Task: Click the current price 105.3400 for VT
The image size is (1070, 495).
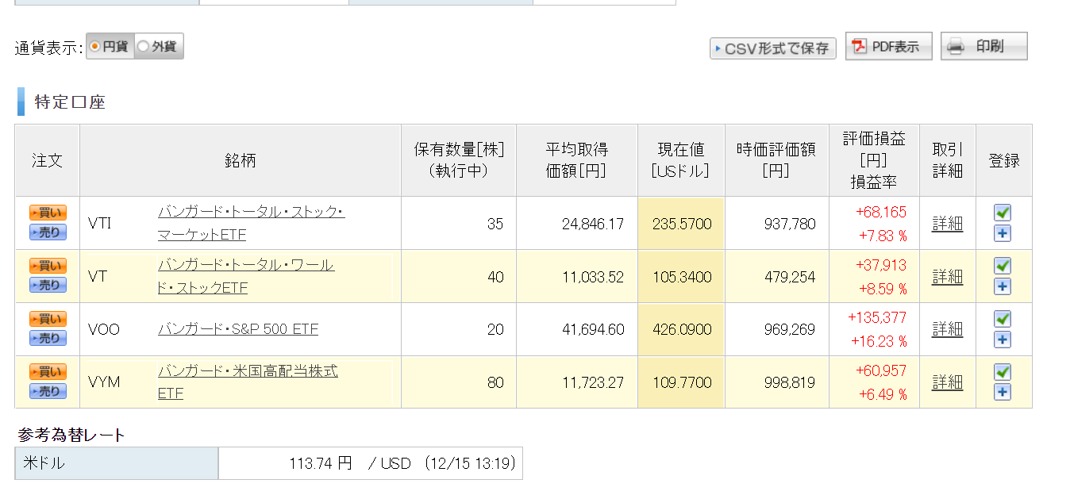Action: point(682,278)
